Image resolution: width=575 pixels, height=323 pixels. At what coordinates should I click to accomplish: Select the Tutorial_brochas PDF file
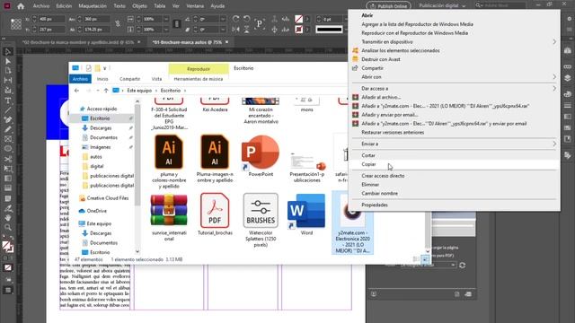tap(215, 214)
